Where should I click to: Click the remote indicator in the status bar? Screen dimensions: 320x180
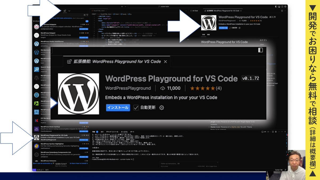pyautogui.click(x=34, y=170)
